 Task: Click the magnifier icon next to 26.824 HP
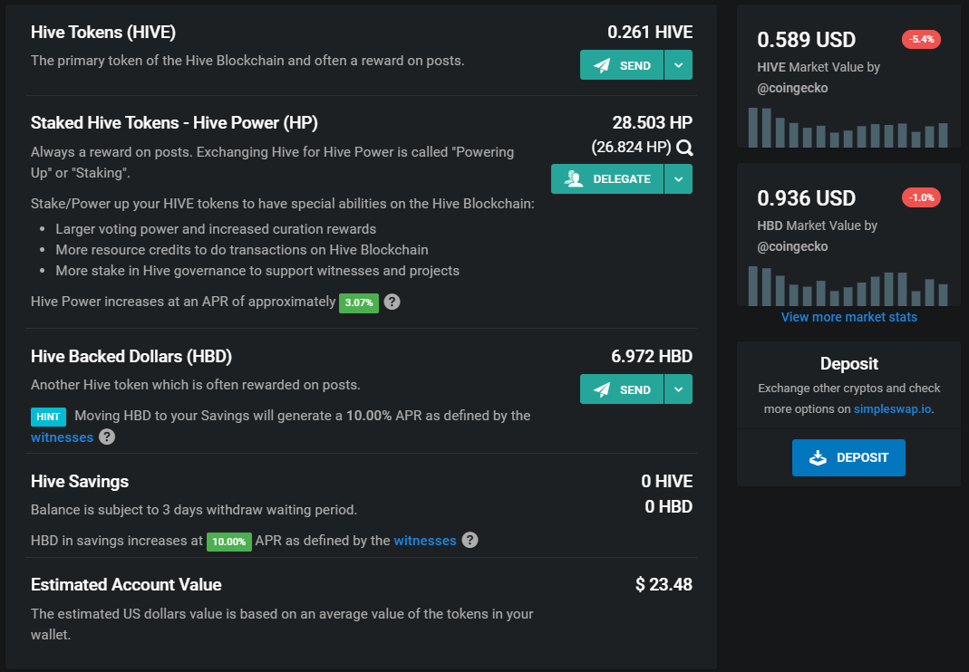[684, 148]
